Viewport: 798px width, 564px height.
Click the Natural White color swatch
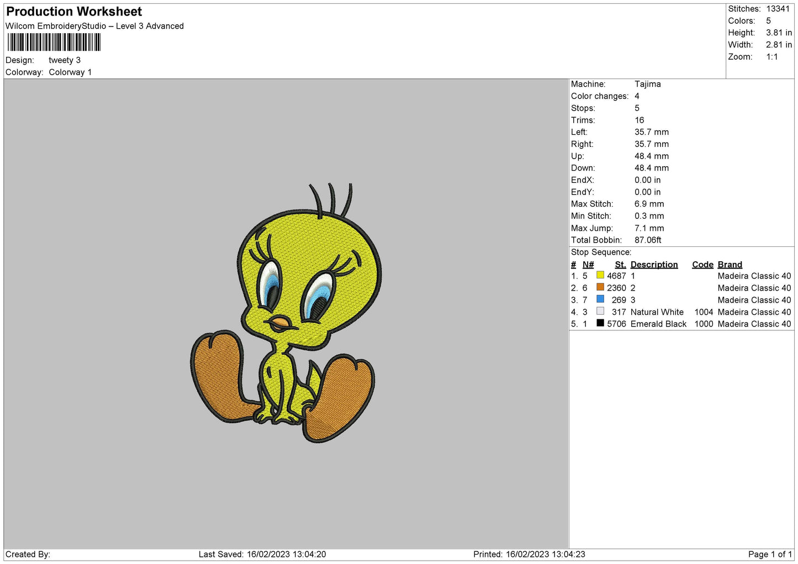(x=600, y=311)
